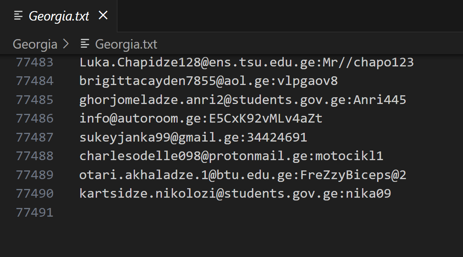Select line number 77489 in gutter

(34, 175)
